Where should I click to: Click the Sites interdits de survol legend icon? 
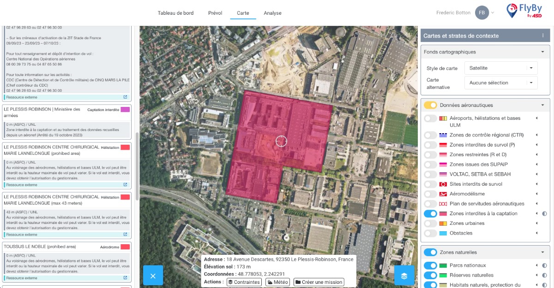[x=443, y=184]
